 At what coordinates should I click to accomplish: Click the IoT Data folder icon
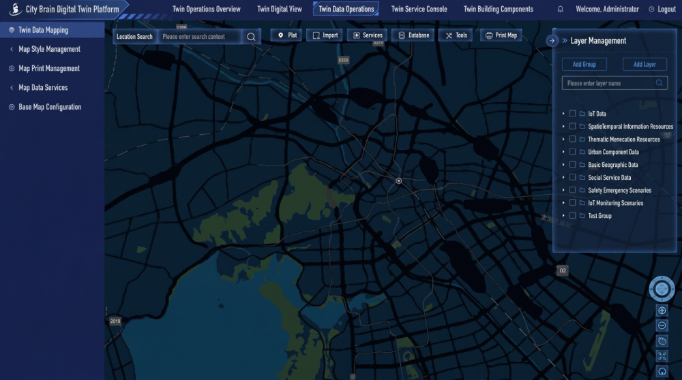582,114
